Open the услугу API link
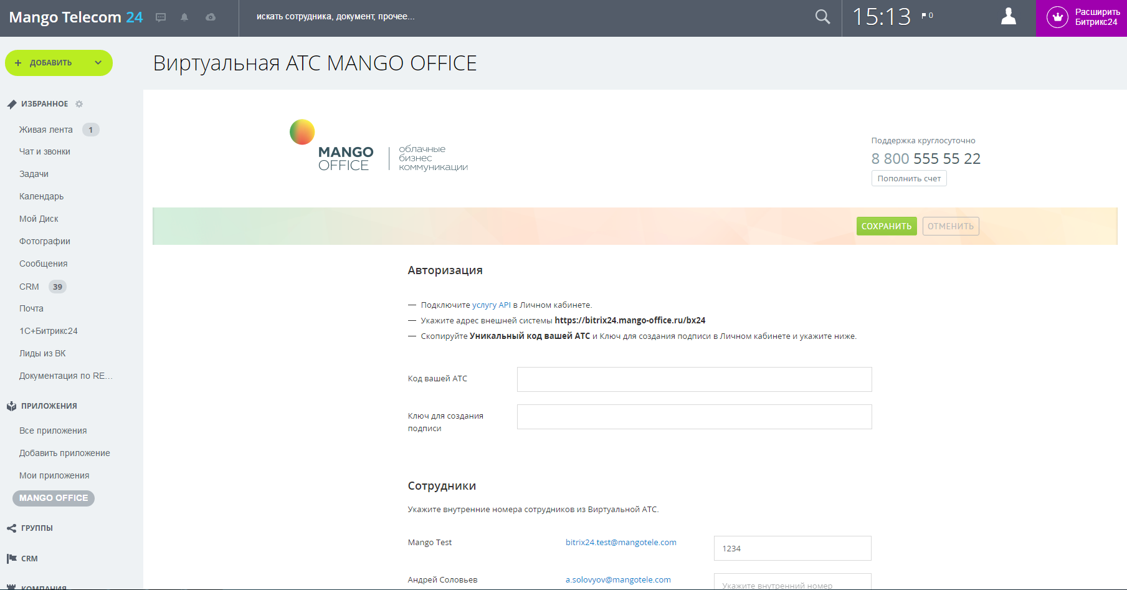The width and height of the screenshot is (1127, 590). (490, 305)
